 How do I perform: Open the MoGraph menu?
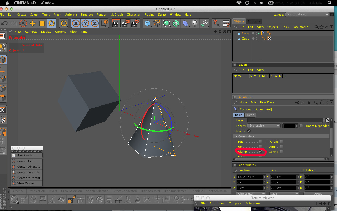pyautogui.click(x=117, y=15)
